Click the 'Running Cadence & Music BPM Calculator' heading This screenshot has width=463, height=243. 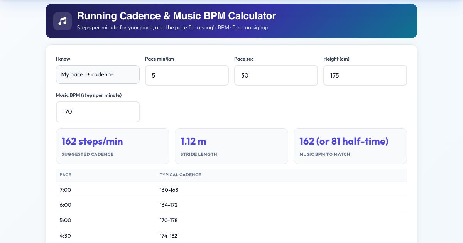point(176,16)
